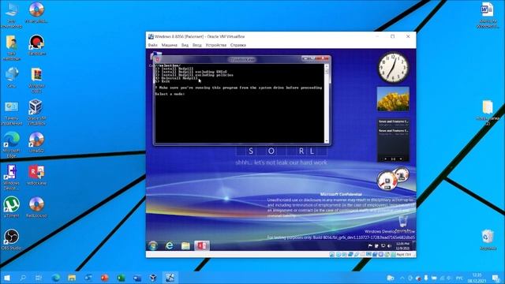This screenshot has height=284, width=505.
Task: Launch Edge from the host taskbar
Action: point(56,278)
